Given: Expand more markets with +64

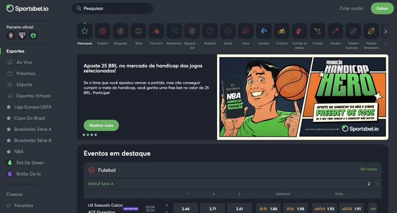Looking at the screenshot, I should pyautogui.click(x=373, y=209).
